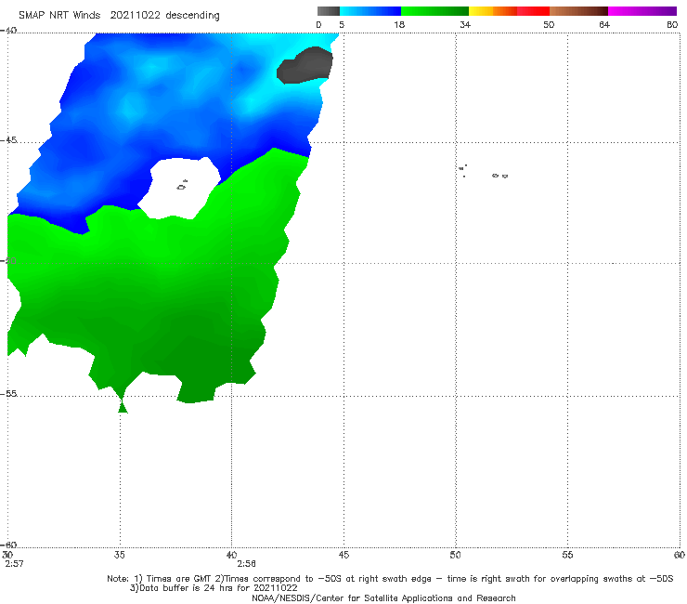Click the color bar label "5"
This screenshot has width=687, height=604.
tap(342, 25)
